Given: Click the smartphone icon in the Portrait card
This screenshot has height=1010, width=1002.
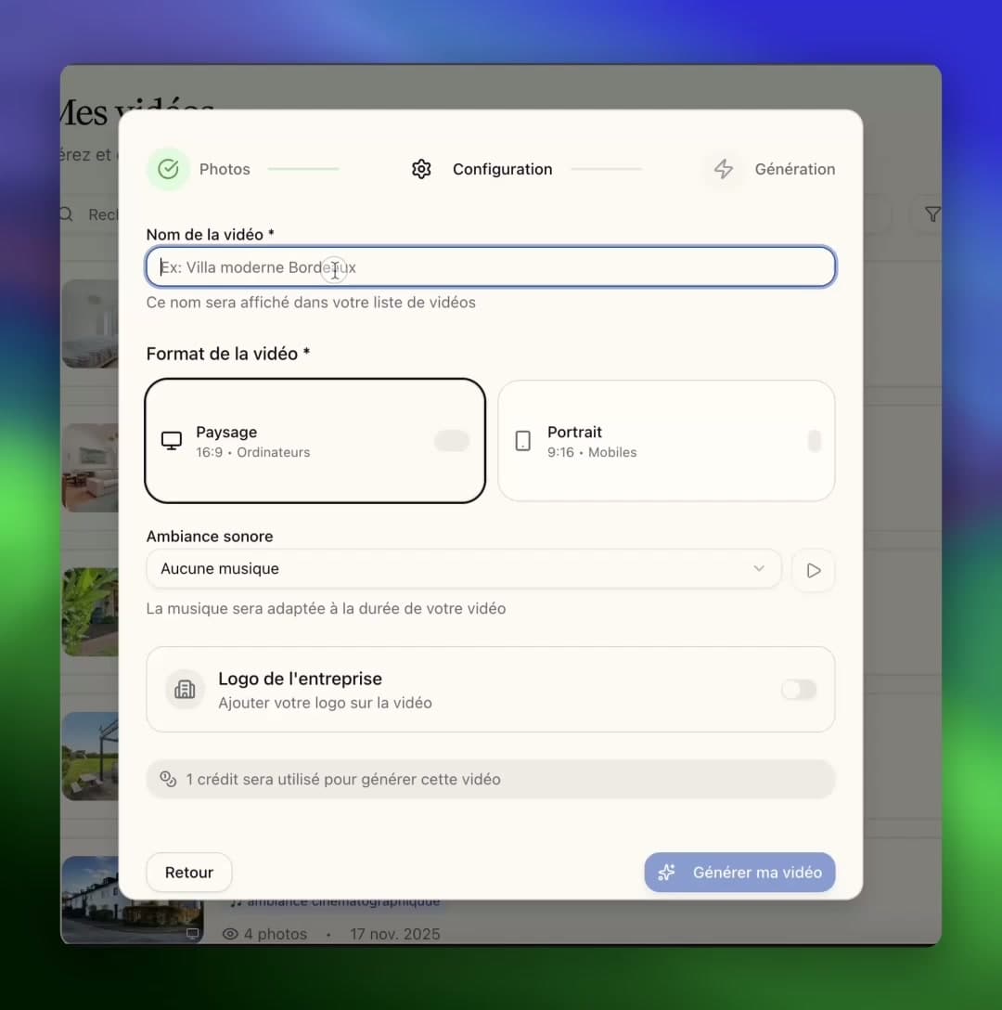Looking at the screenshot, I should coord(522,441).
